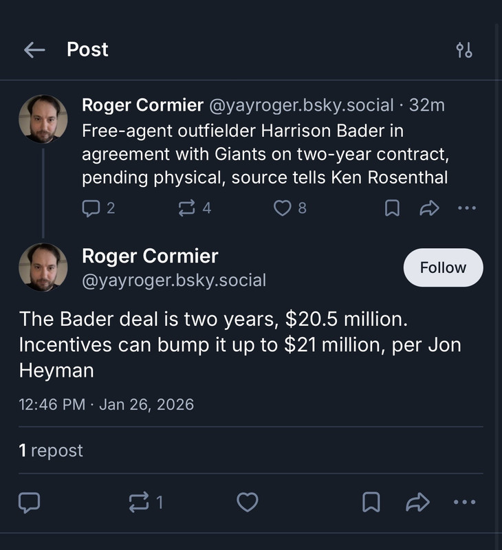Image resolution: width=502 pixels, height=550 pixels.
Task: Open more options on the parent post
Action: (x=466, y=208)
